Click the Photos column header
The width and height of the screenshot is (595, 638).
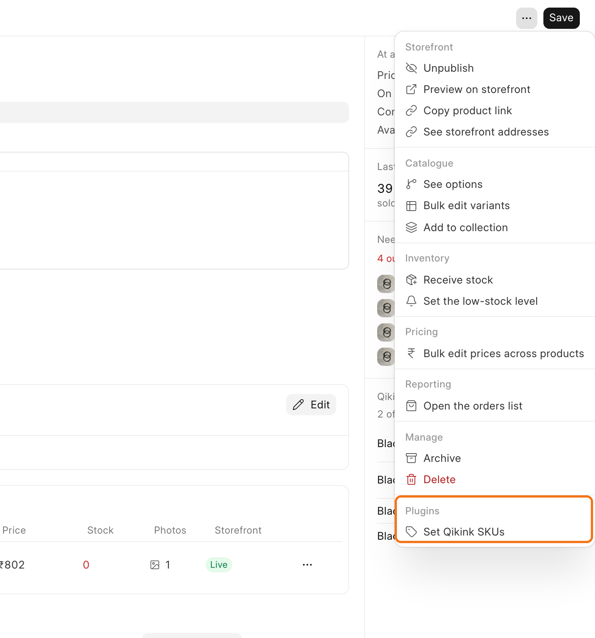170,530
